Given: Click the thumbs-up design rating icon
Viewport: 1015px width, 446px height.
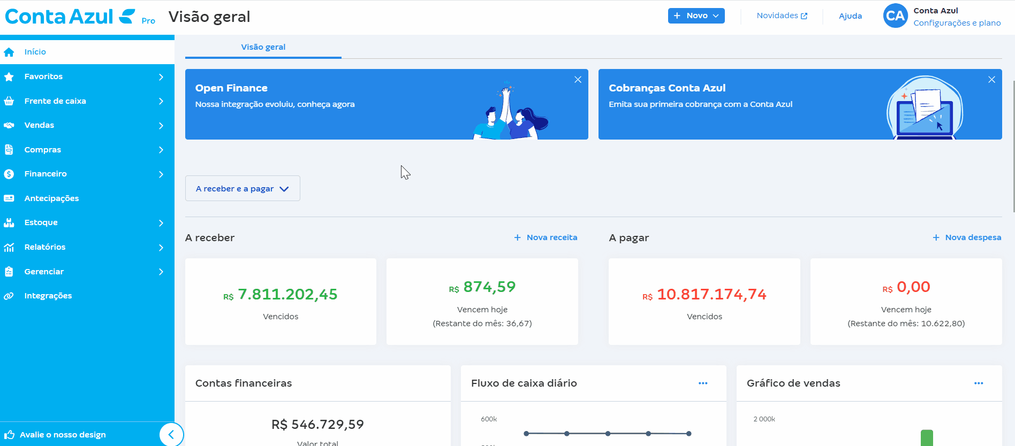Looking at the screenshot, I should (9, 435).
